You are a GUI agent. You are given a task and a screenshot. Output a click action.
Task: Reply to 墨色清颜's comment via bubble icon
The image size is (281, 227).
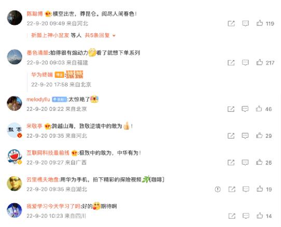pos(245,63)
